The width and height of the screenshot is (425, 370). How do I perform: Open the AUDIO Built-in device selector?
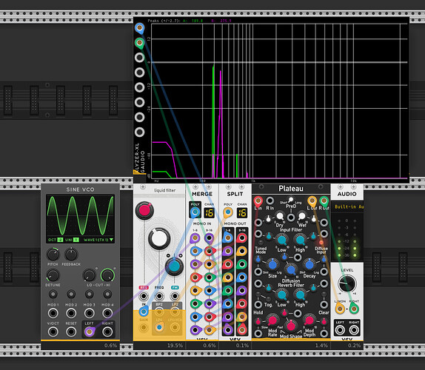pyautogui.click(x=347, y=206)
